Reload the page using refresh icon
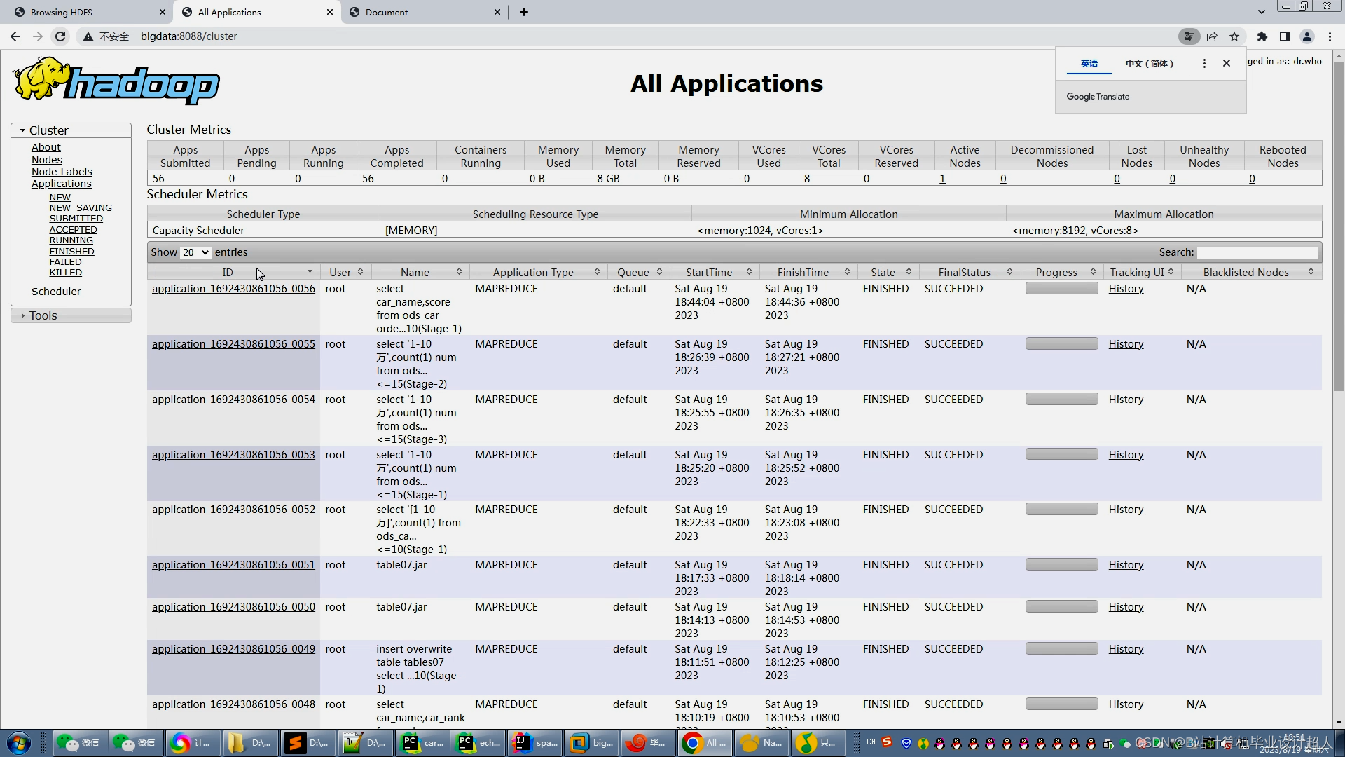 tap(60, 36)
